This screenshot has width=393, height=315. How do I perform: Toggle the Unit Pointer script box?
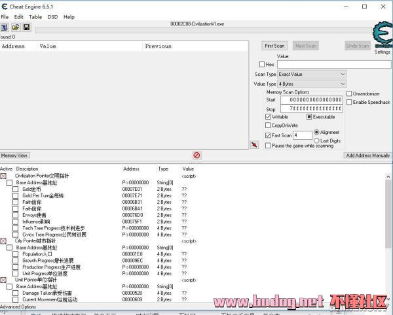pos(3,280)
